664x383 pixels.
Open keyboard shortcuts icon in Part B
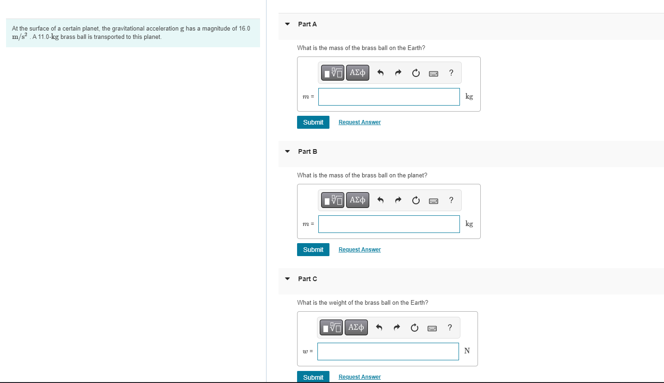(434, 201)
